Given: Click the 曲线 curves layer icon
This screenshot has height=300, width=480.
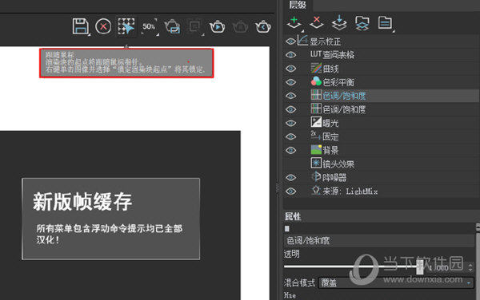Looking at the screenshot, I should click(316, 68).
